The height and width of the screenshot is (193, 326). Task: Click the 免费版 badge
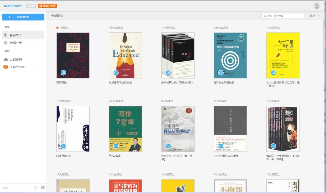click(31, 6)
